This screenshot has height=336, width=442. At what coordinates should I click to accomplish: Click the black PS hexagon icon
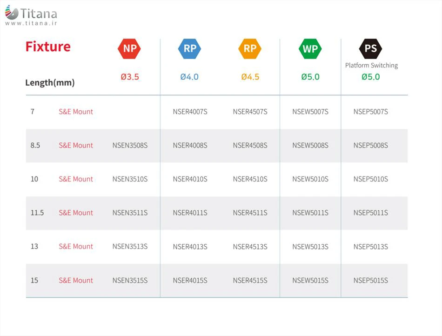click(371, 49)
